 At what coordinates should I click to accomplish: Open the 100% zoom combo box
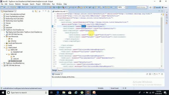121,7
